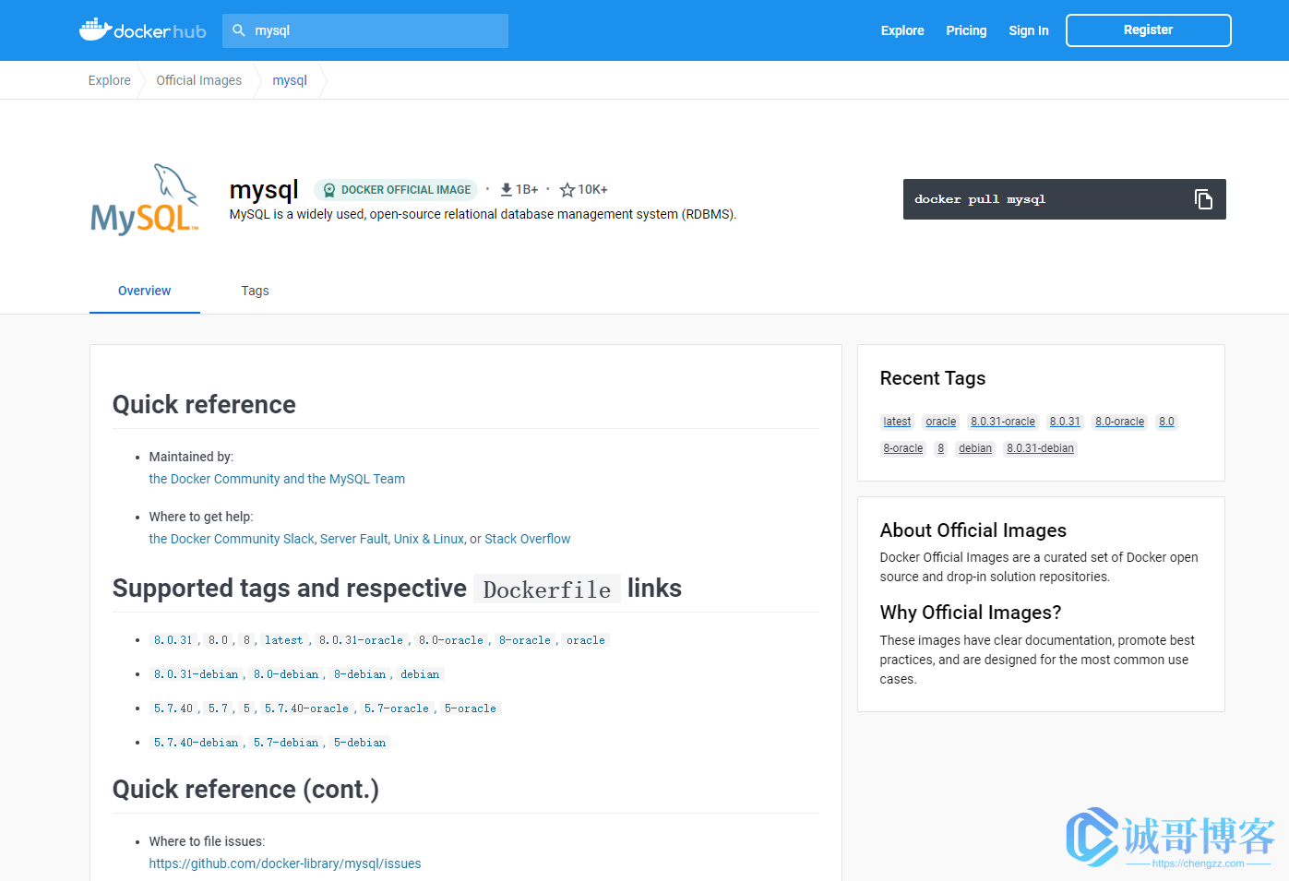Open the Stack Overflow link
Viewport: 1289px width, 881px height.
click(528, 539)
